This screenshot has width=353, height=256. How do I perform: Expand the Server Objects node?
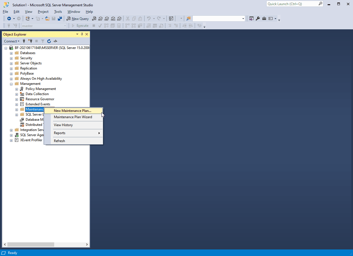pos(11,64)
